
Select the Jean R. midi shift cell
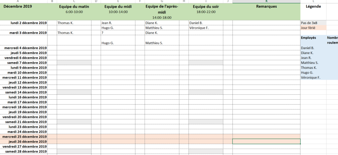(118, 23)
